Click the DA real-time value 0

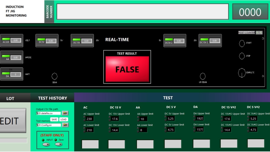(x=16, y=74)
